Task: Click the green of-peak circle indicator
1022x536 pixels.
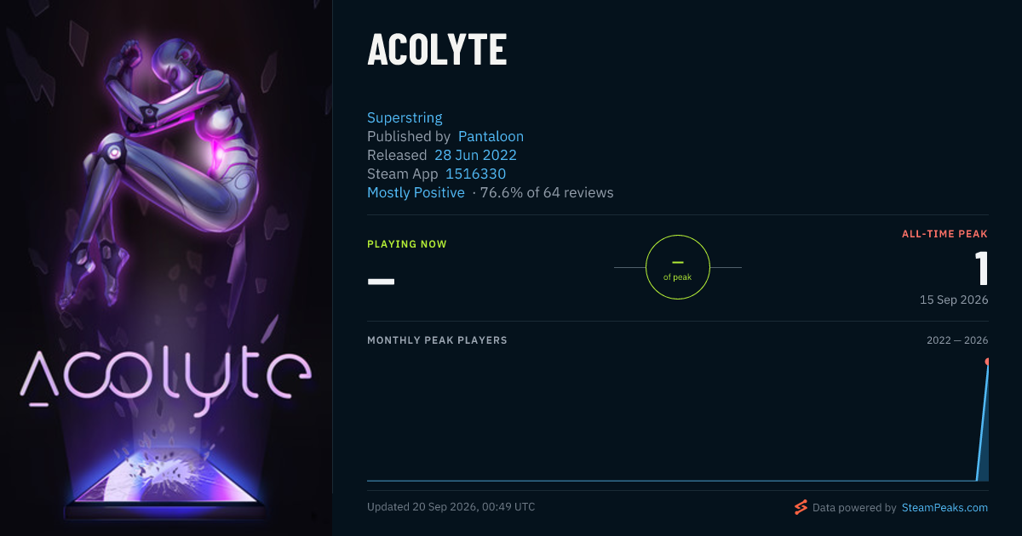Action: point(678,267)
